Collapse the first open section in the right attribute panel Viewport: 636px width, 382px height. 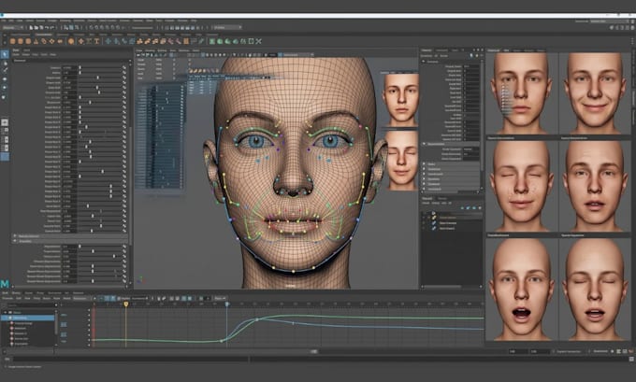click(424, 62)
